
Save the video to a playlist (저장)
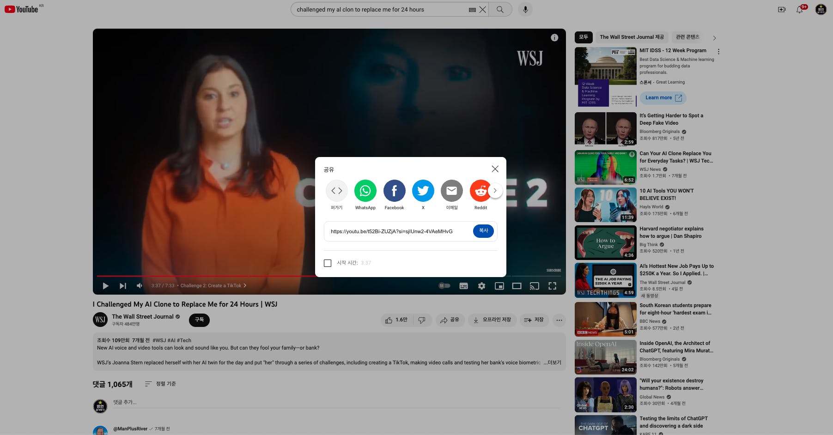534,320
